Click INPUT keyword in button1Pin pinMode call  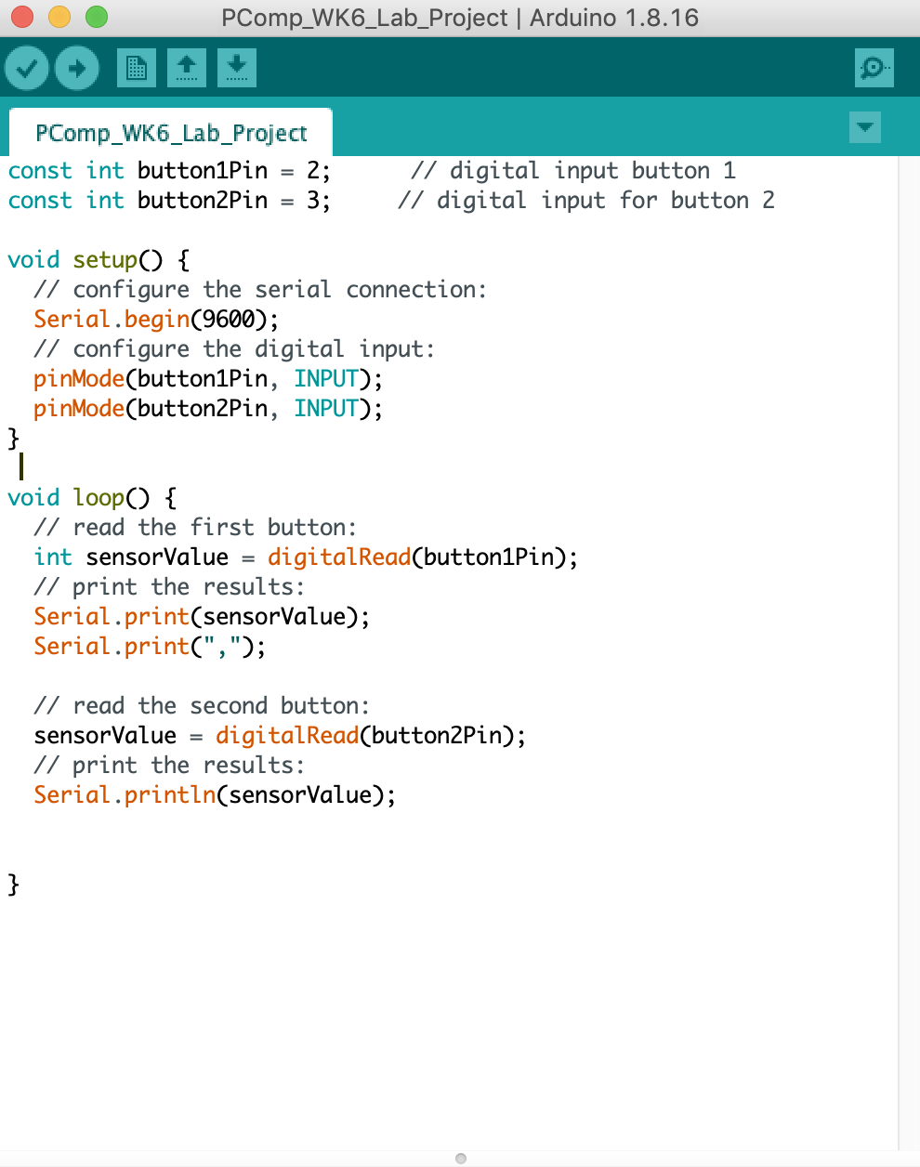[x=326, y=379]
